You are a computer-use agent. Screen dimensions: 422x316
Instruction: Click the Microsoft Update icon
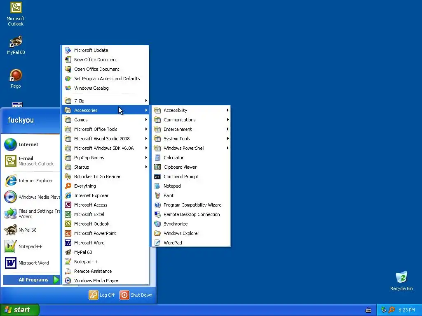(68, 50)
